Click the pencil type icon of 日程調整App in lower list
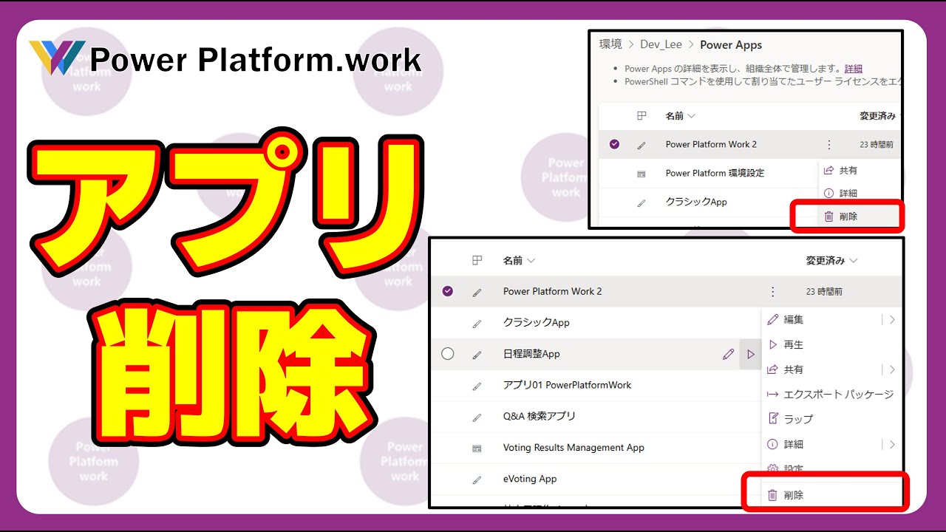The height and width of the screenshot is (532, 946). (x=477, y=355)
